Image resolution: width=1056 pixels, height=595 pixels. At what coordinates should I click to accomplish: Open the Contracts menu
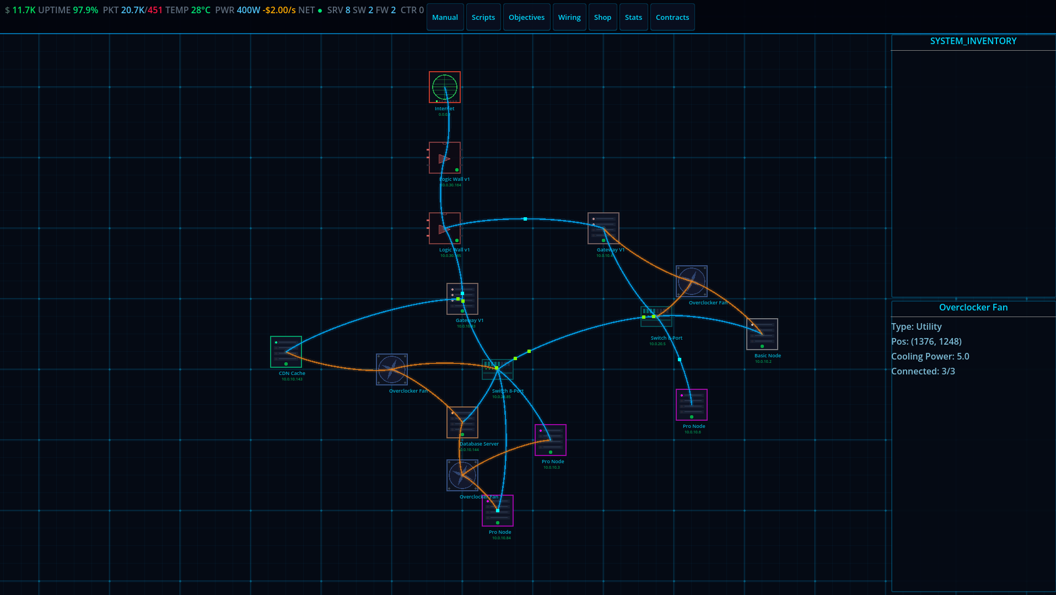pyautogui.click(x=672, y=17)
